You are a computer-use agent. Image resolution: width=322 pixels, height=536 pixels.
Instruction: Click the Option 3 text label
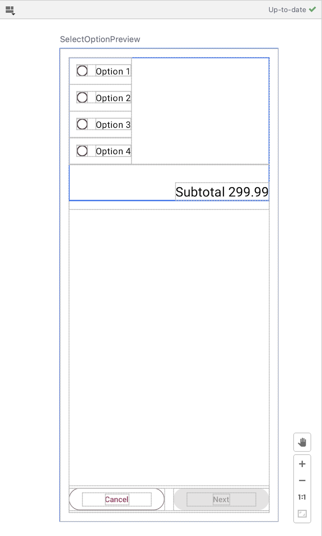(x=113, y=125)
